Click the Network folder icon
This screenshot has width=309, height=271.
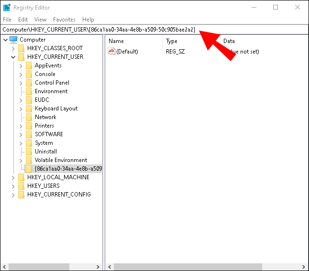(x=29, y=117)
